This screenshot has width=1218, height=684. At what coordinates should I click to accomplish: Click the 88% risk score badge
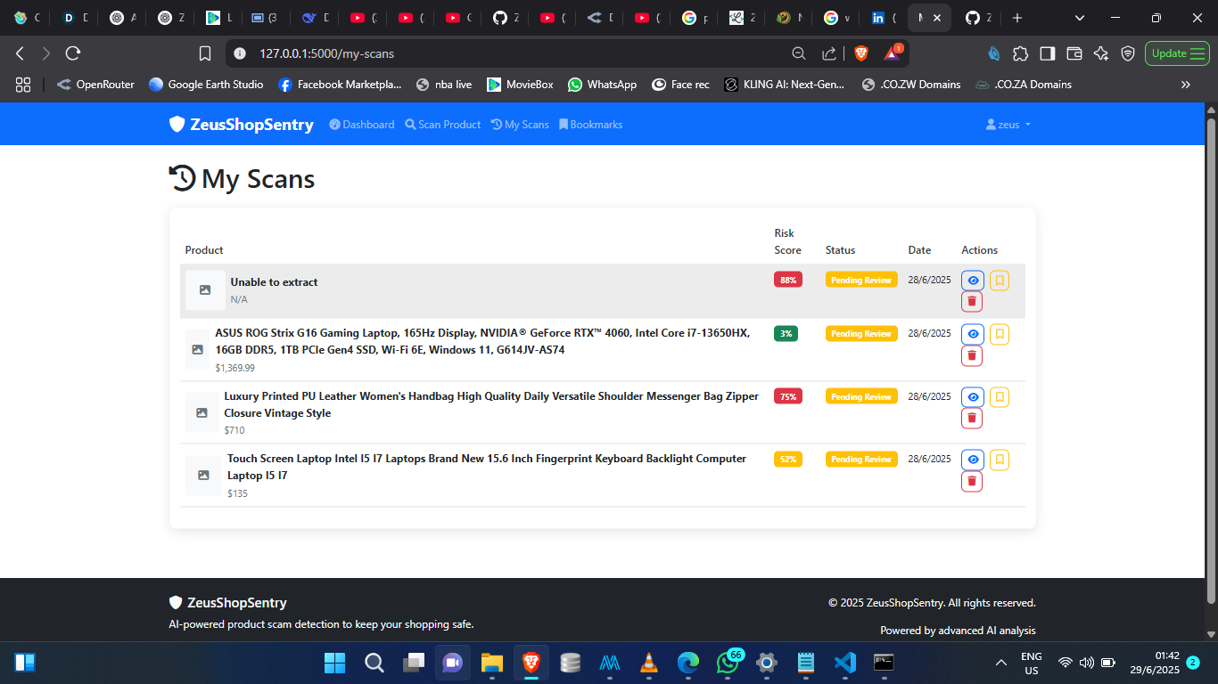point(788,280)
